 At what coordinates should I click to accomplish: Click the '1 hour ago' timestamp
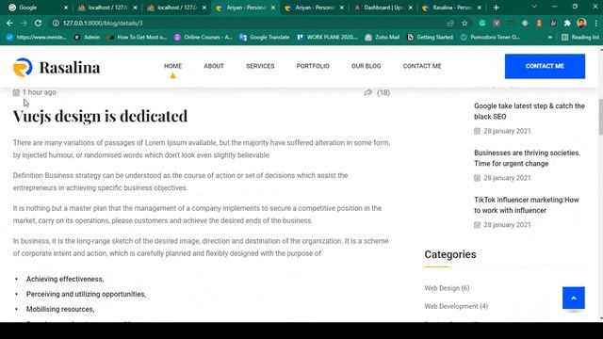tap(39, 92)
